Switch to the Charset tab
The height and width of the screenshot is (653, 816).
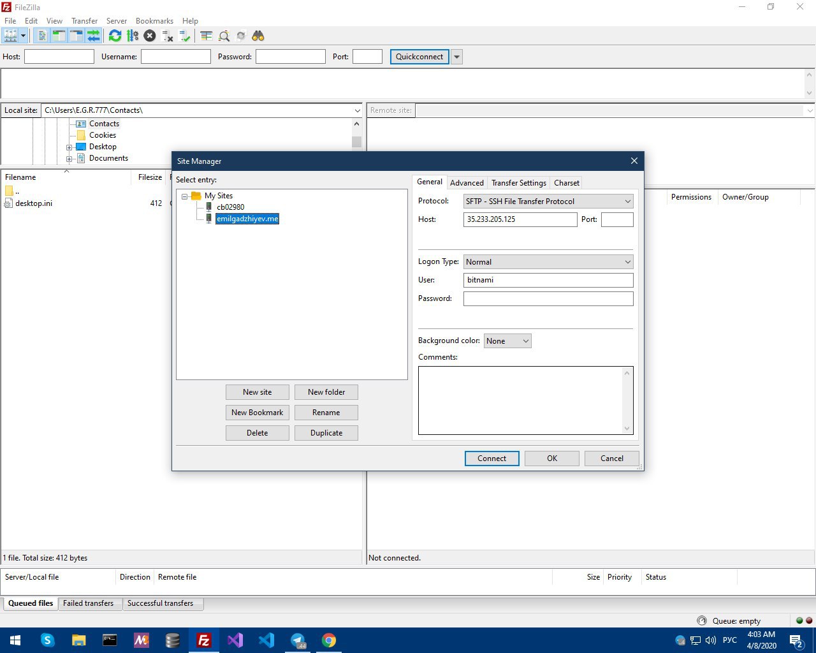click(567, 183)
